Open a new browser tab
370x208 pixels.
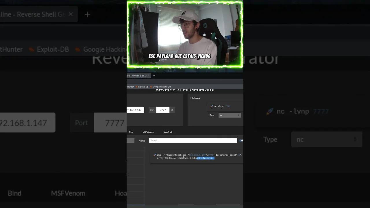154,76
